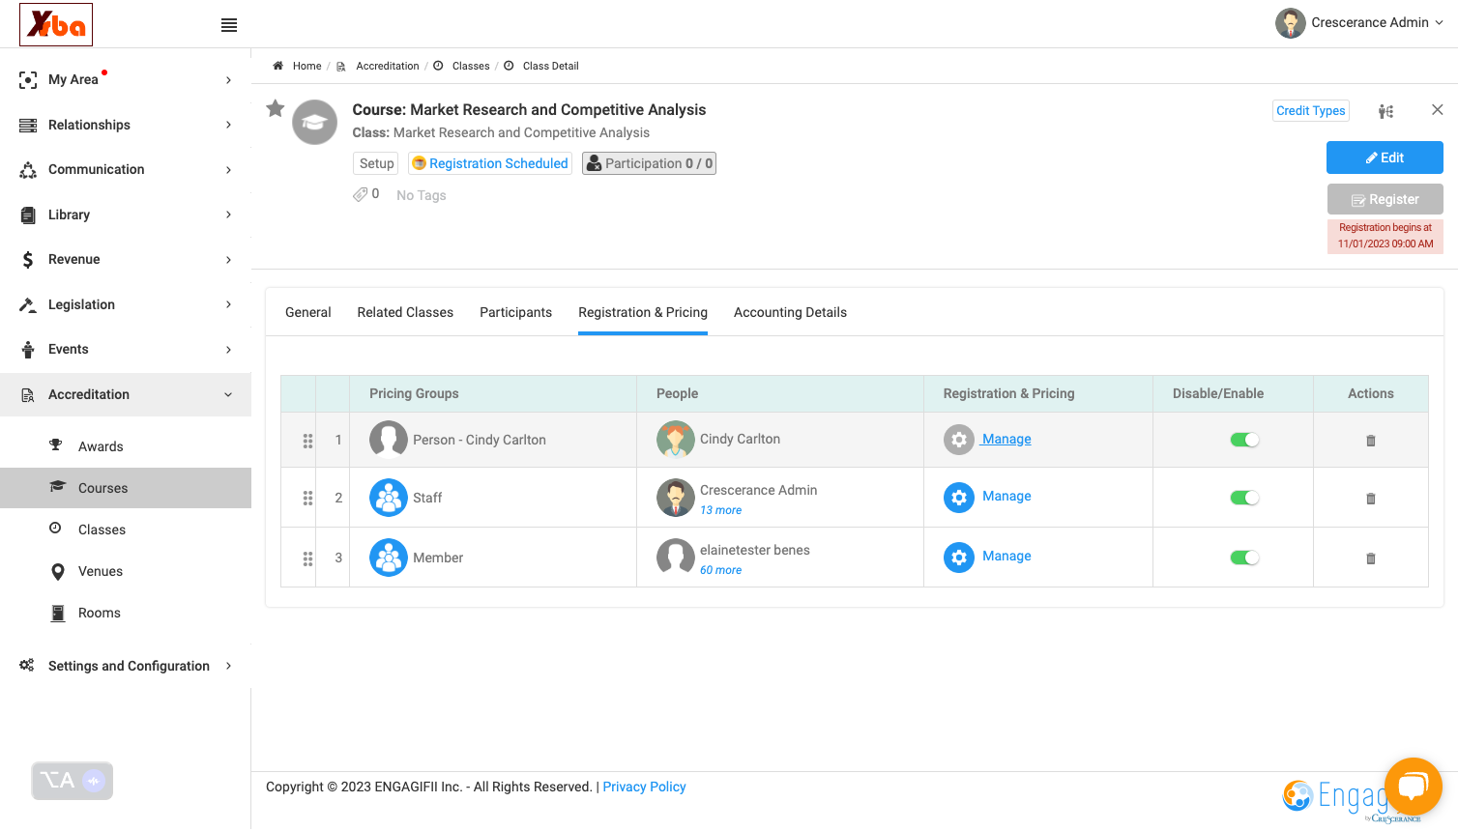The width and height of the screenshot is (1458, 831).
Task: Expand the My Area menu
Action: coord(126,79)
